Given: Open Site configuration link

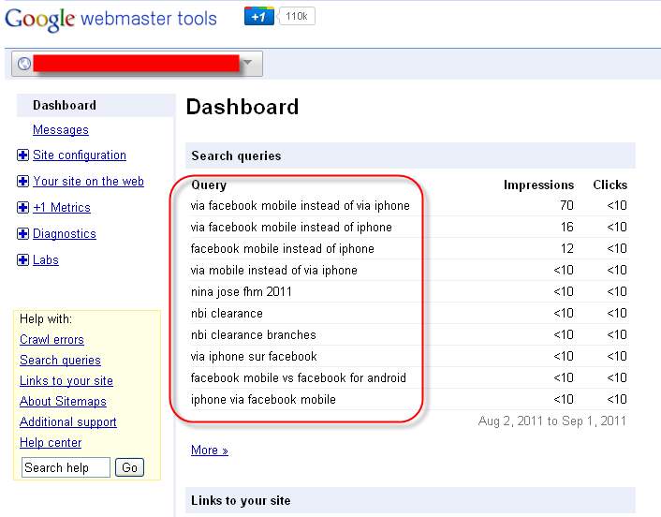Looking at the screenshot, I should pos(80,155).
